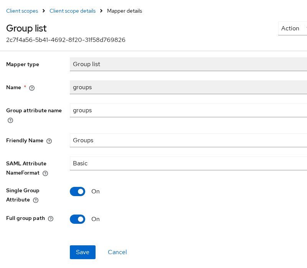Viewport: 307px width, 268px height.
Task: Show help for Single Group Attribute
Action: click(36, 200)
